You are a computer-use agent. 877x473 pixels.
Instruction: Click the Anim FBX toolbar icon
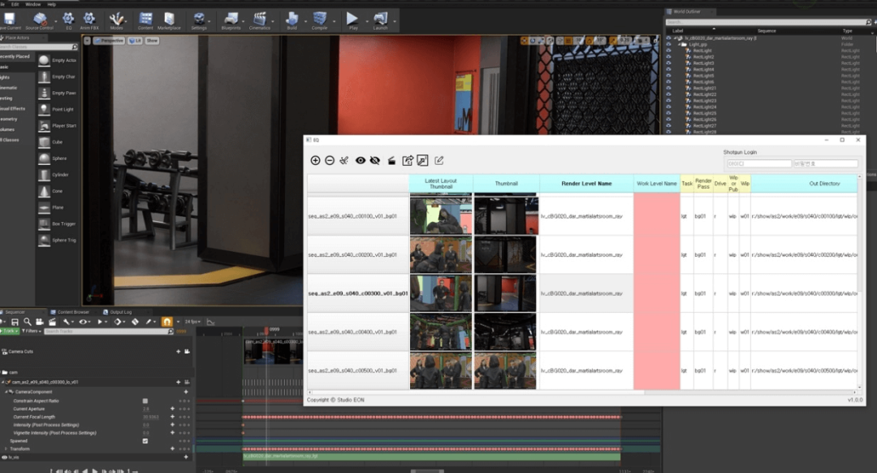[x=89, y=20]
